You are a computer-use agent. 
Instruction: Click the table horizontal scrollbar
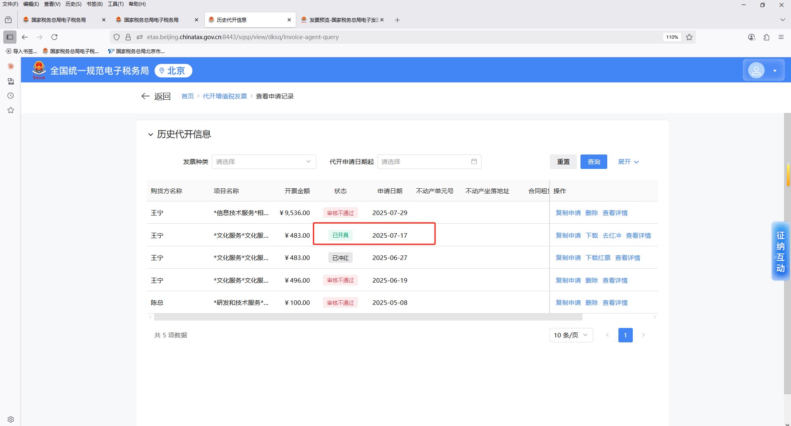[367, 317]
